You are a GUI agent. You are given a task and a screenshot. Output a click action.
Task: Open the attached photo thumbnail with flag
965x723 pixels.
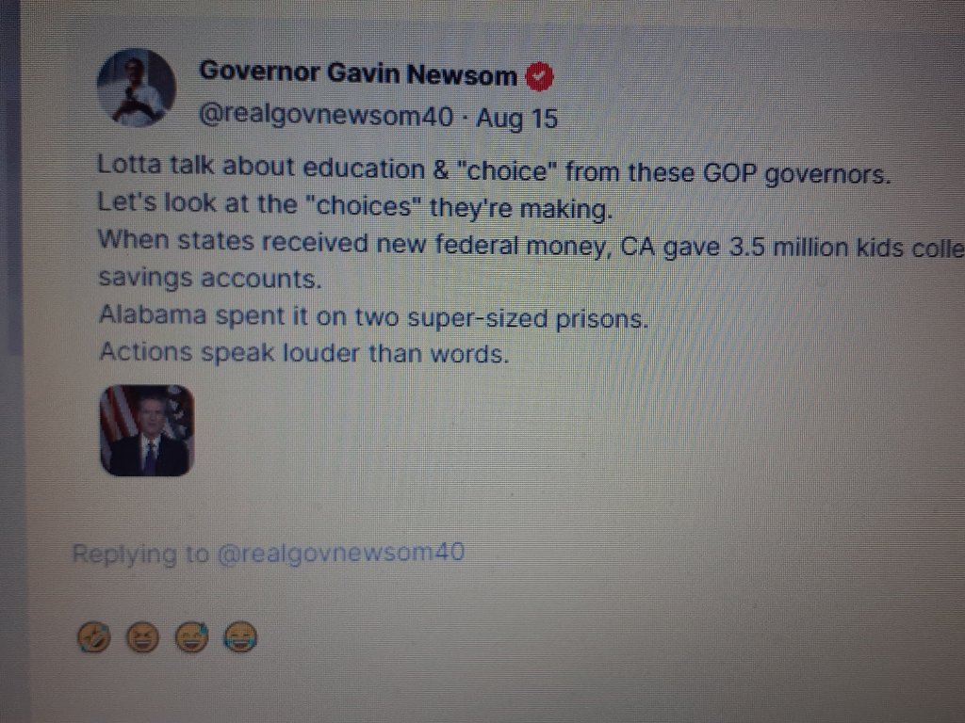tap(147, 430)
